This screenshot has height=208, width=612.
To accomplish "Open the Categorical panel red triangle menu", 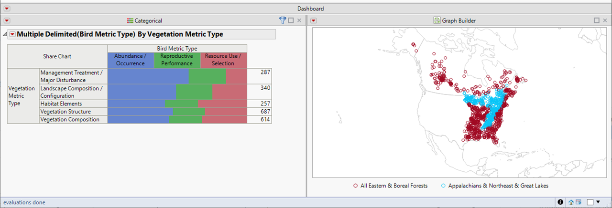I will pyautogui.click(x=7, y=21).
